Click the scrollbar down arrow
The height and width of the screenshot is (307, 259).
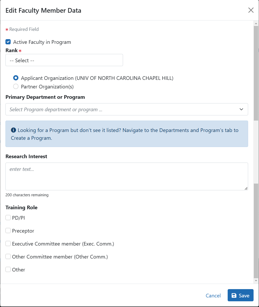(x=256, y=281)
